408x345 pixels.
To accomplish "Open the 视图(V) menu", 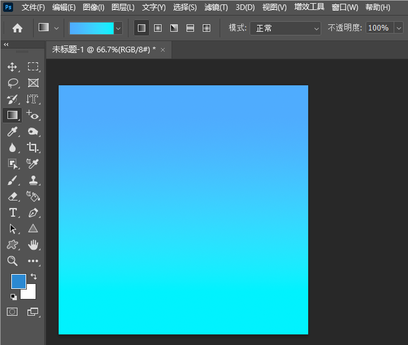I will 274,7.
